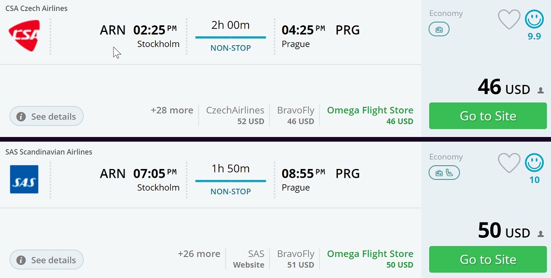Go to Site for the 46 USD flight
The image size is (551, 278).
[x=488, y=116]
